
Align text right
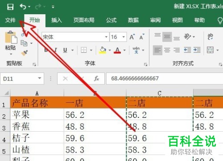click(x=177, y=50)
